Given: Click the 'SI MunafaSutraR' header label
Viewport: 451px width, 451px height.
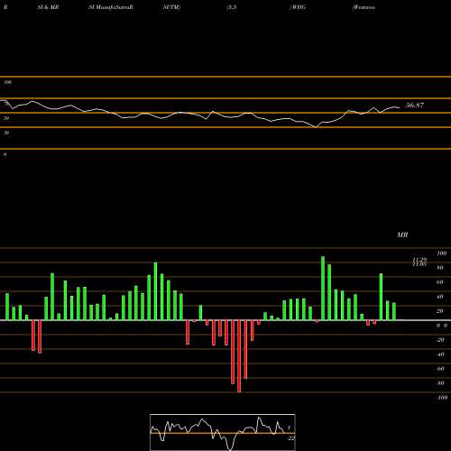Looking at the screenshot, I should [x=111, y=7].
